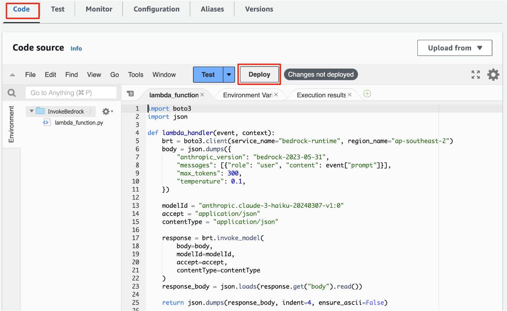Image resolution: width=507 pixels, height=311 pixels.
Task: Open the Upload from dropdown
Action: point(455,47)
